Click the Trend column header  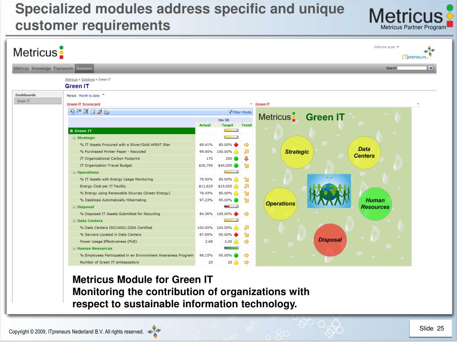point(246,125)
